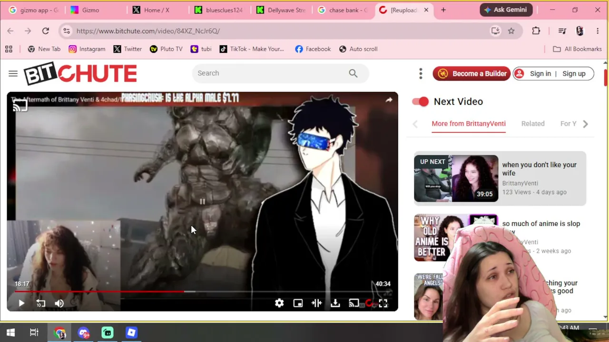Click the install-app icon in the address bar
This screenshot has height=342, width=609.
click(x=495, y=31)
